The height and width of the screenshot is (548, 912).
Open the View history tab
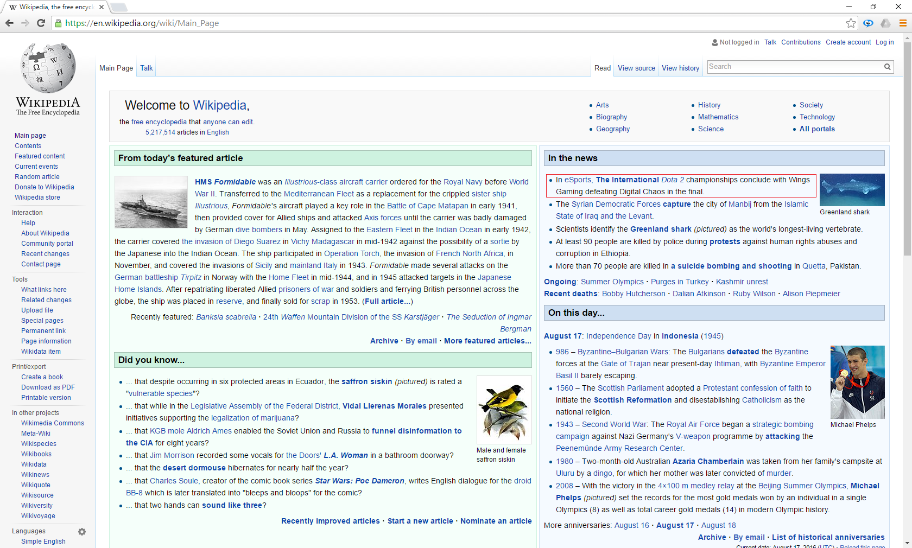pyautogui.click(x=680, y=68)
